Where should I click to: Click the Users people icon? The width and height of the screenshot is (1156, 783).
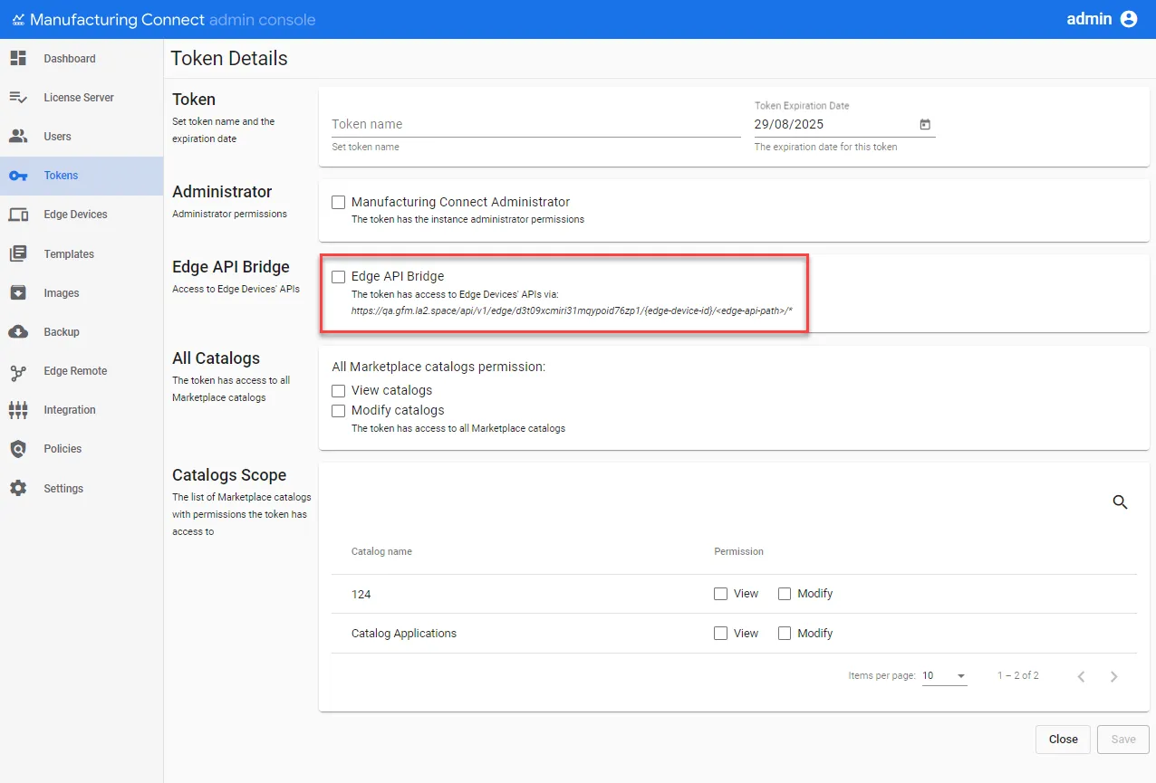point(18,137)
